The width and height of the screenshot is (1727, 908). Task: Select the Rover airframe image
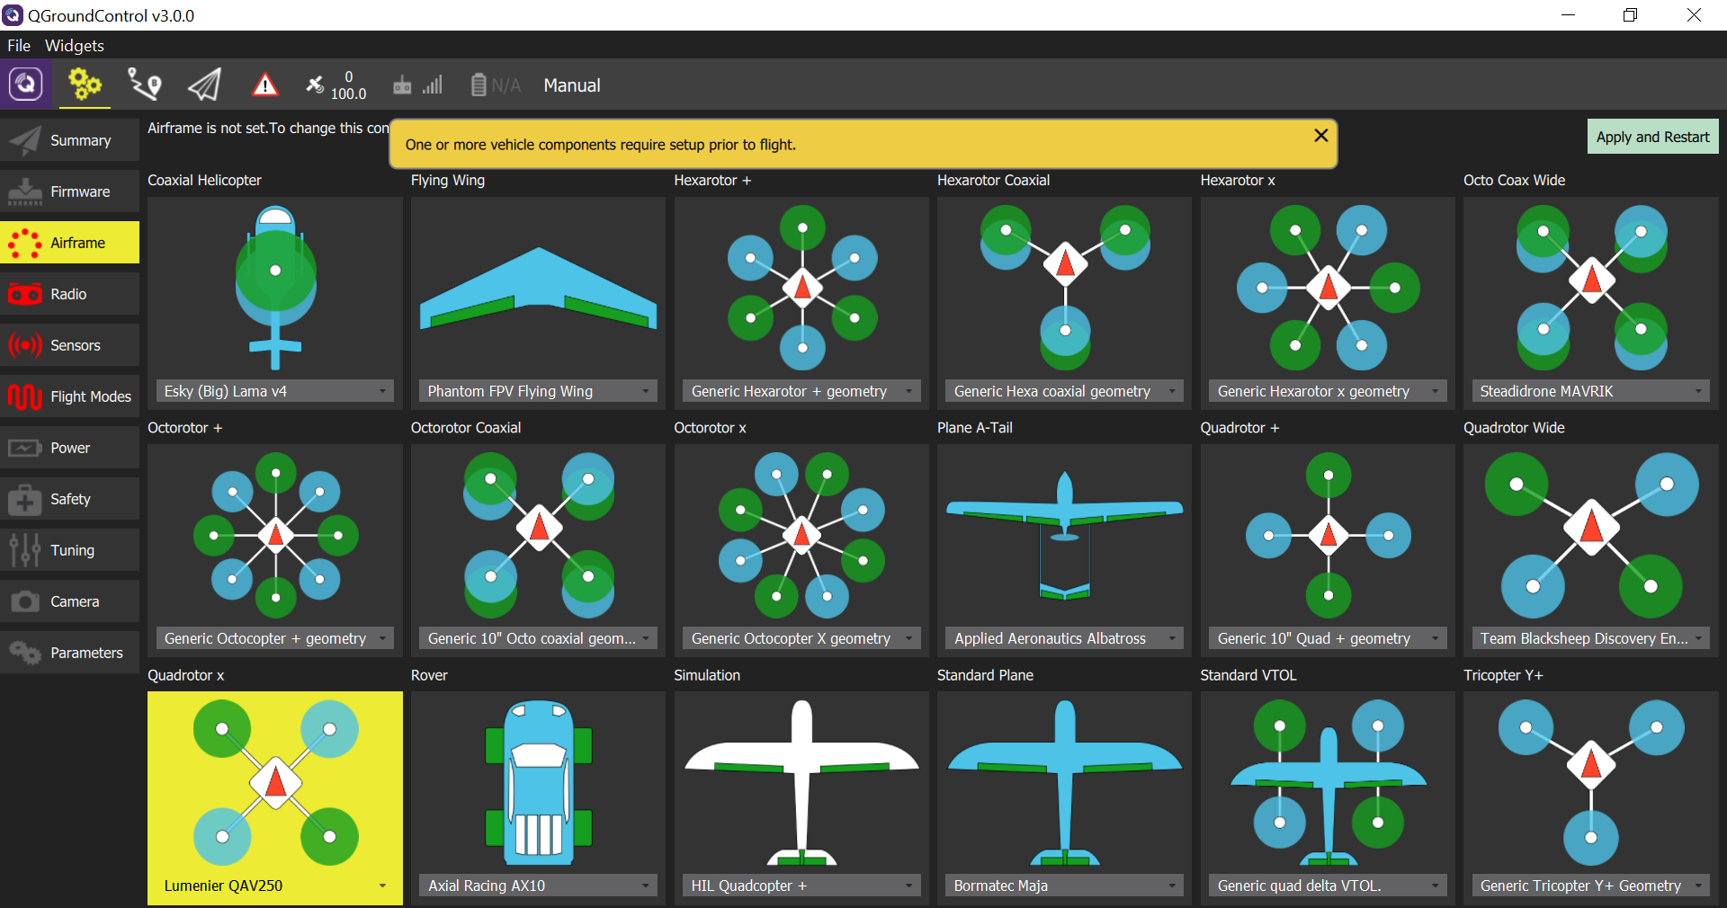click(538, 780)
